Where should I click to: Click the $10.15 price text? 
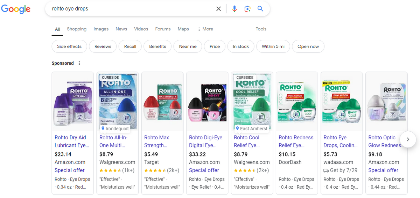point(287,154)
